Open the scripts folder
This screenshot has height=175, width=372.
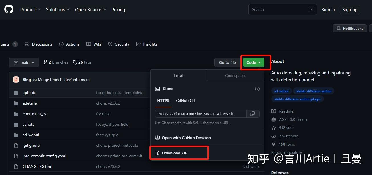[28, 124]
